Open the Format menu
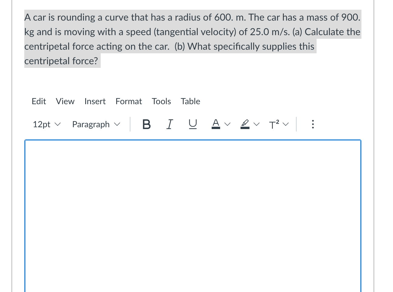 click(129, 101)
